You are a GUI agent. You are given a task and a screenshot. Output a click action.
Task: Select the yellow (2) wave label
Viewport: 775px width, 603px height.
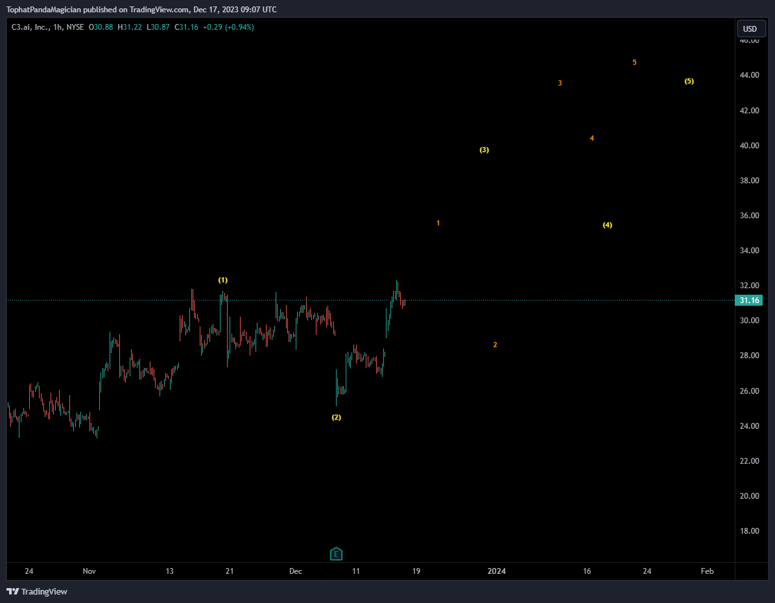pyautogui.click(x=336, y=417)
